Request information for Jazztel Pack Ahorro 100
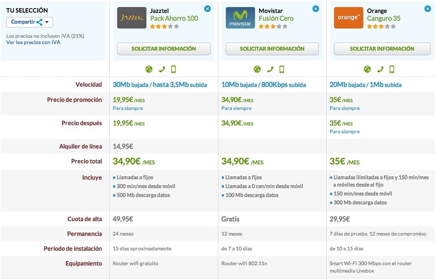 pos(164,49)
